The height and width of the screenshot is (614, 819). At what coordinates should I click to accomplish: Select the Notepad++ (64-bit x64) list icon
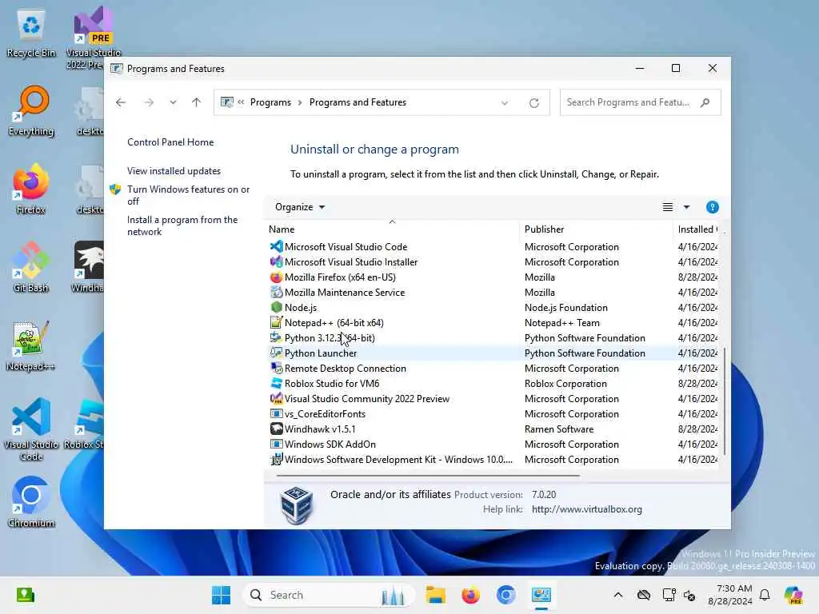click(276, 322)
